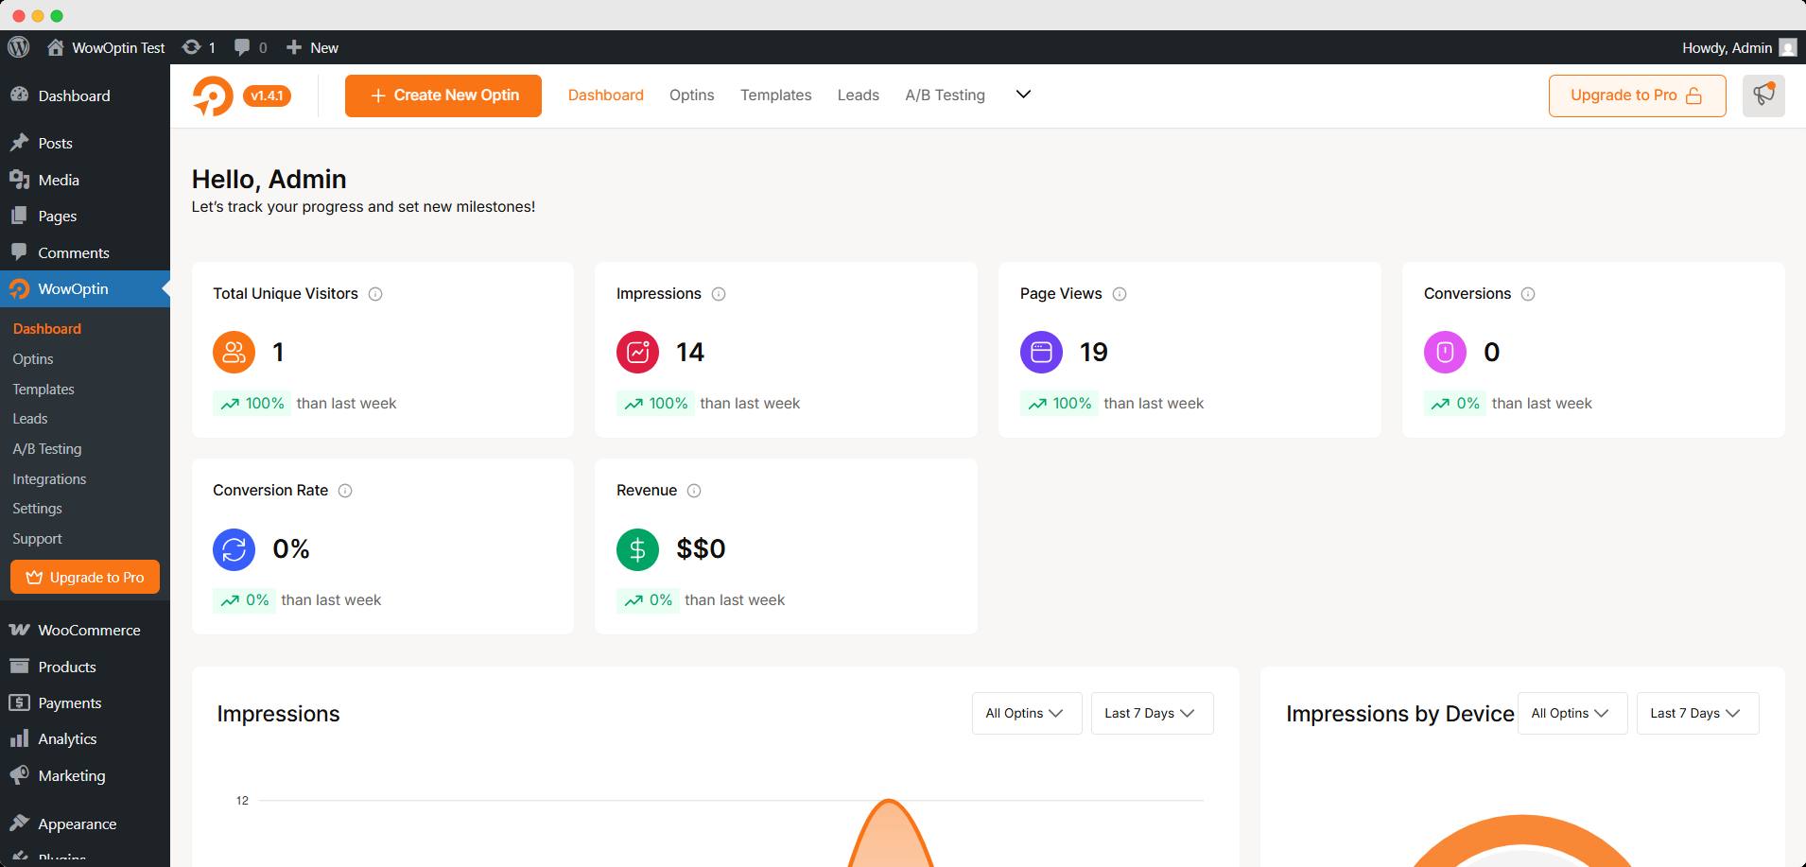Click the New content plus button
The height and width of the screenshot is (867, 1806).
pyautogui.click(x=312, y=47)
